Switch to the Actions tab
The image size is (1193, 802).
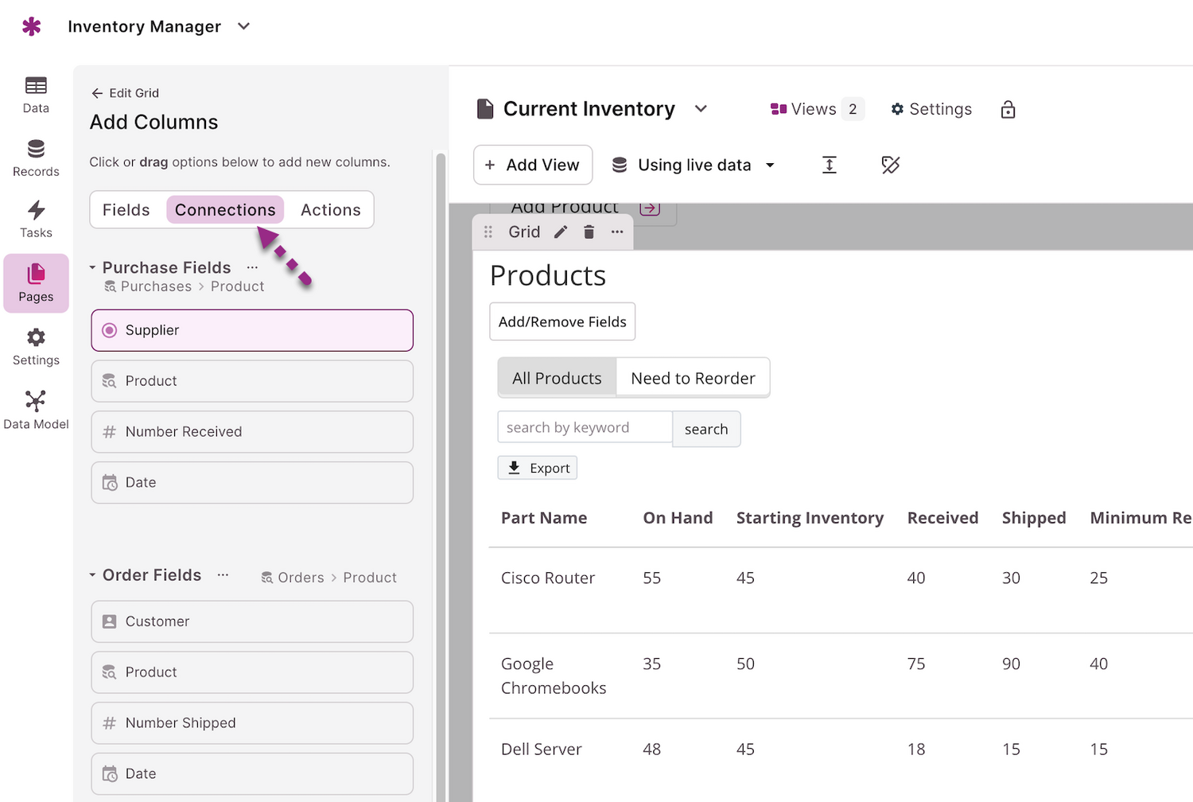330,210
